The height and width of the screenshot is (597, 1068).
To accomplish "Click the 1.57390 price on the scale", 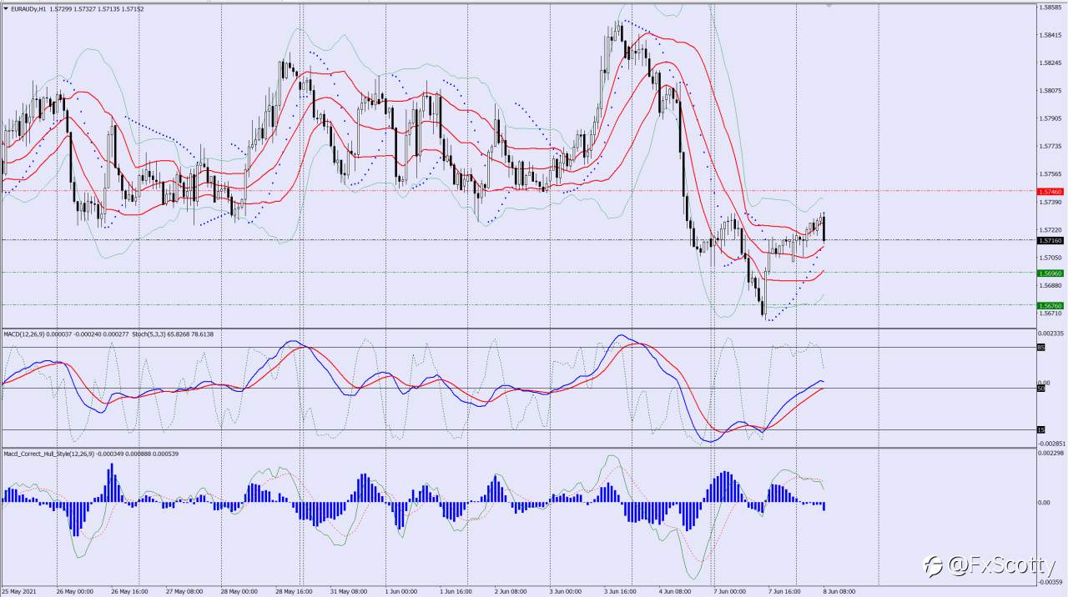I will click(x=1050, y=202).
